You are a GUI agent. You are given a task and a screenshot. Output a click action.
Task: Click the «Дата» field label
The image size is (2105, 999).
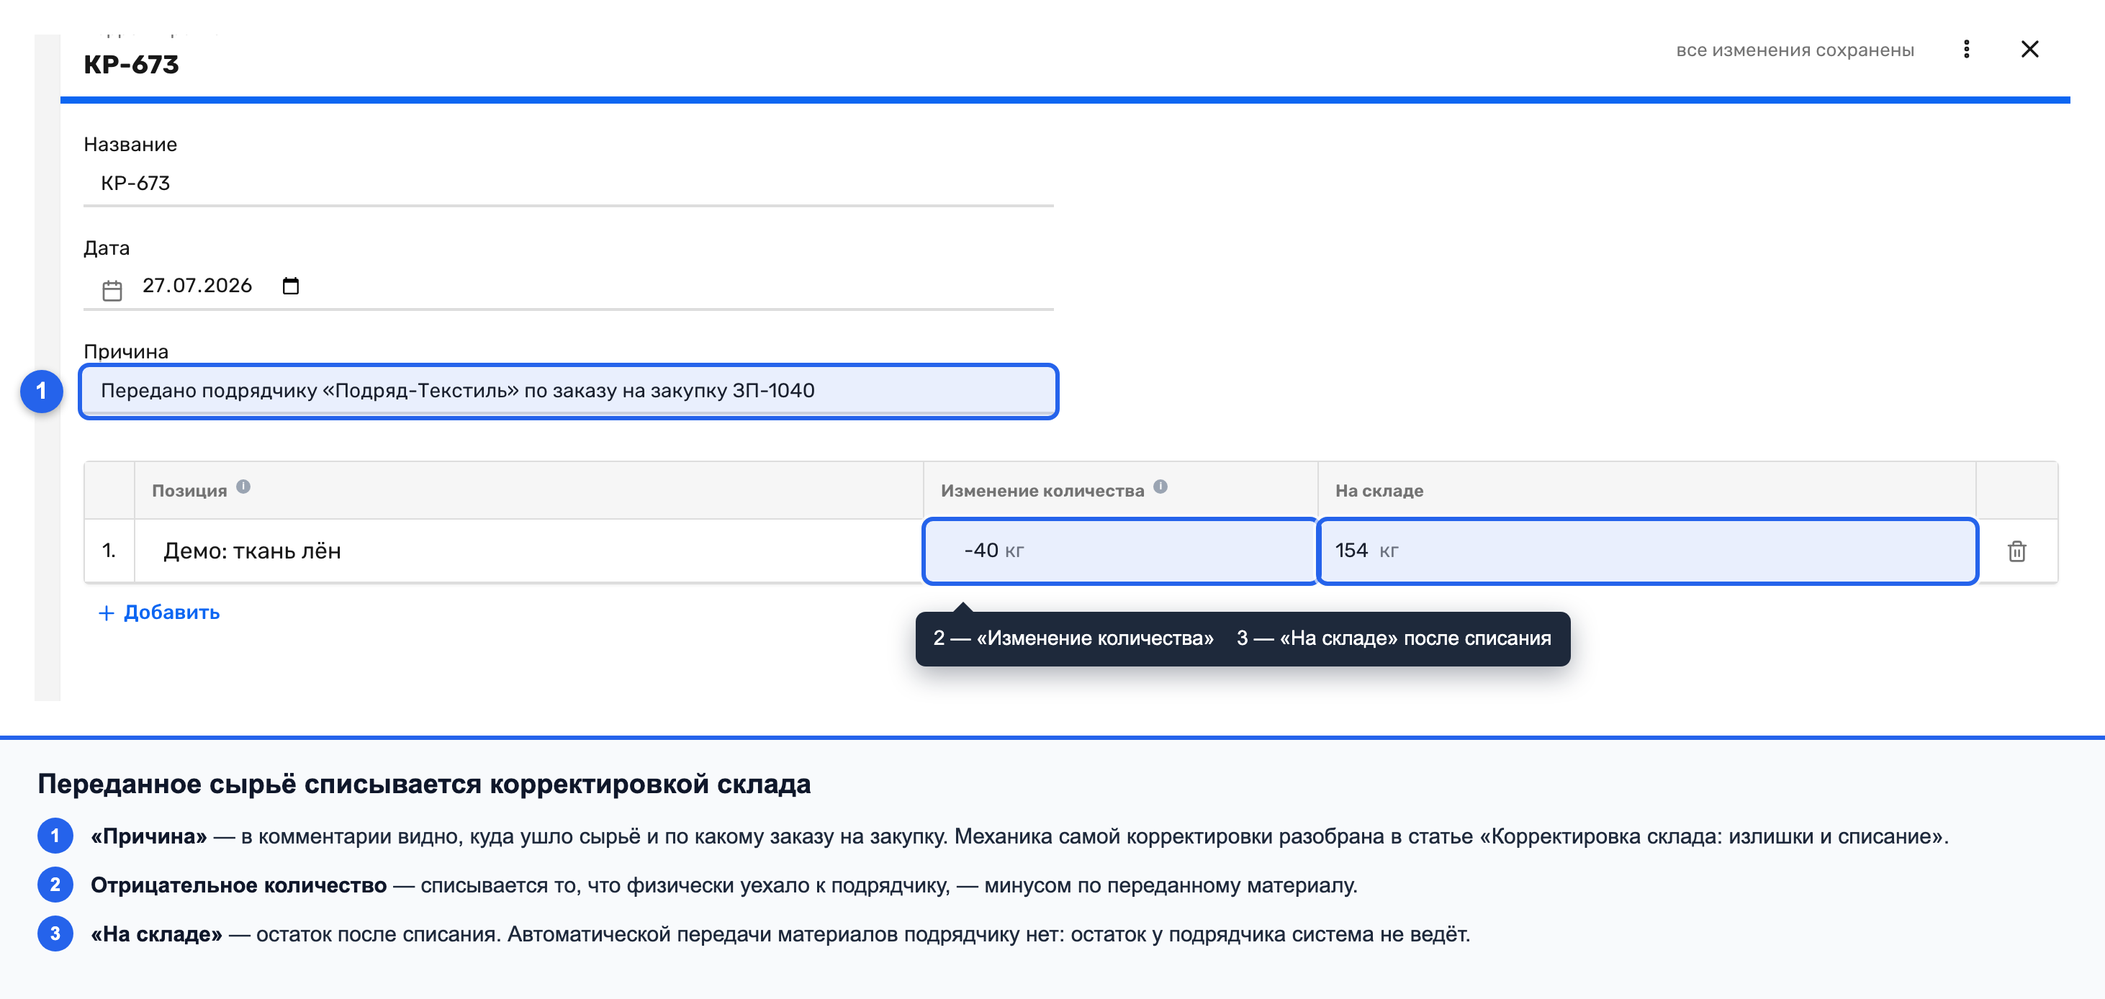pos(107,248)
